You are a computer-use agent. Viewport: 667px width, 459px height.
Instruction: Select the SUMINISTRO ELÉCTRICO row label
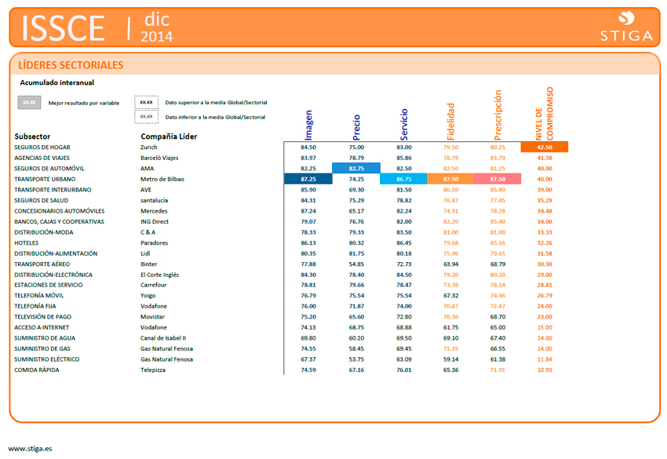tap(47, 359)
